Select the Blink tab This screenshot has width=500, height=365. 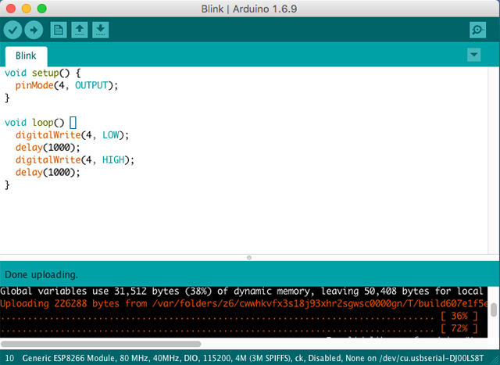tap(26, 55)
